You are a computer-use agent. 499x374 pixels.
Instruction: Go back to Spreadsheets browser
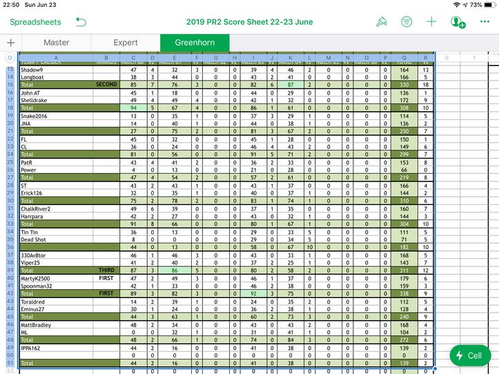[35, 22]
